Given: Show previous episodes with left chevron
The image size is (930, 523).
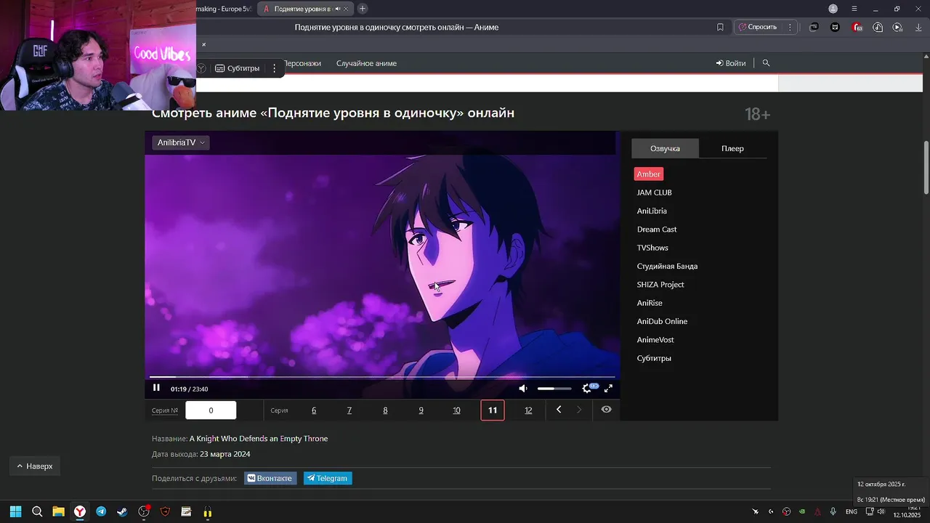Looking at the screenshot, I should (x=559, y=410).
